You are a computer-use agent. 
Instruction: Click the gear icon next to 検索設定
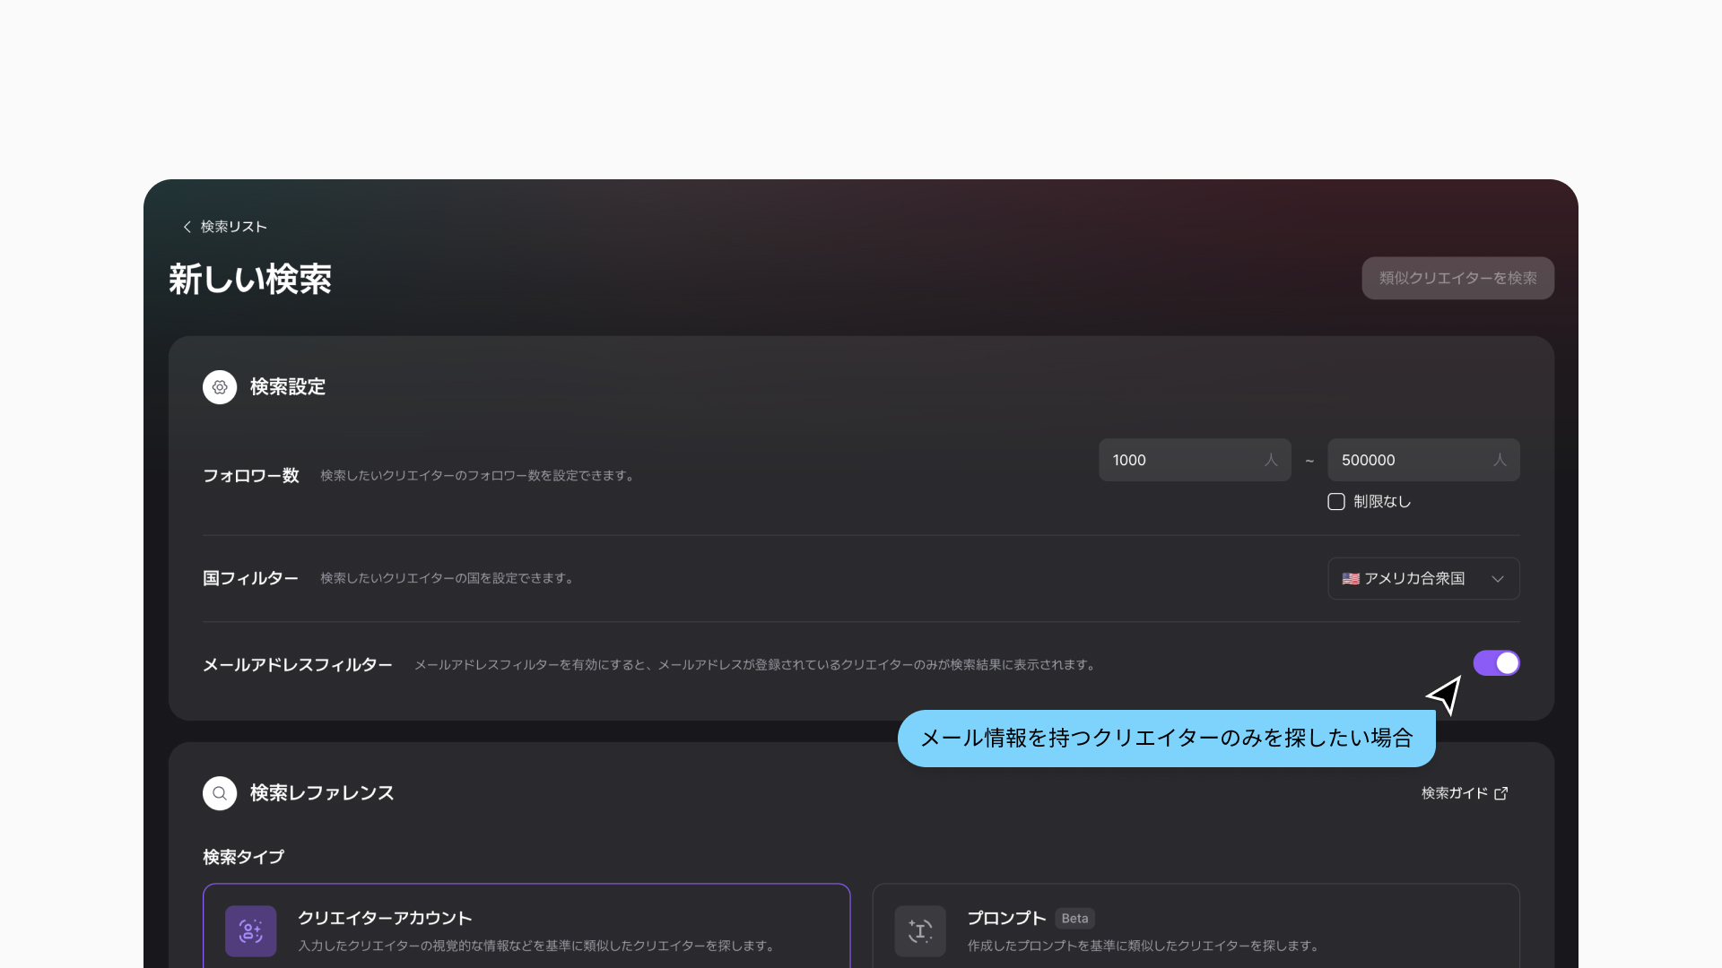(220, 387)
